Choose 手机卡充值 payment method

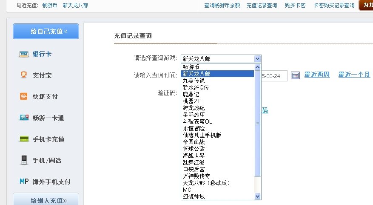(48, 139)
